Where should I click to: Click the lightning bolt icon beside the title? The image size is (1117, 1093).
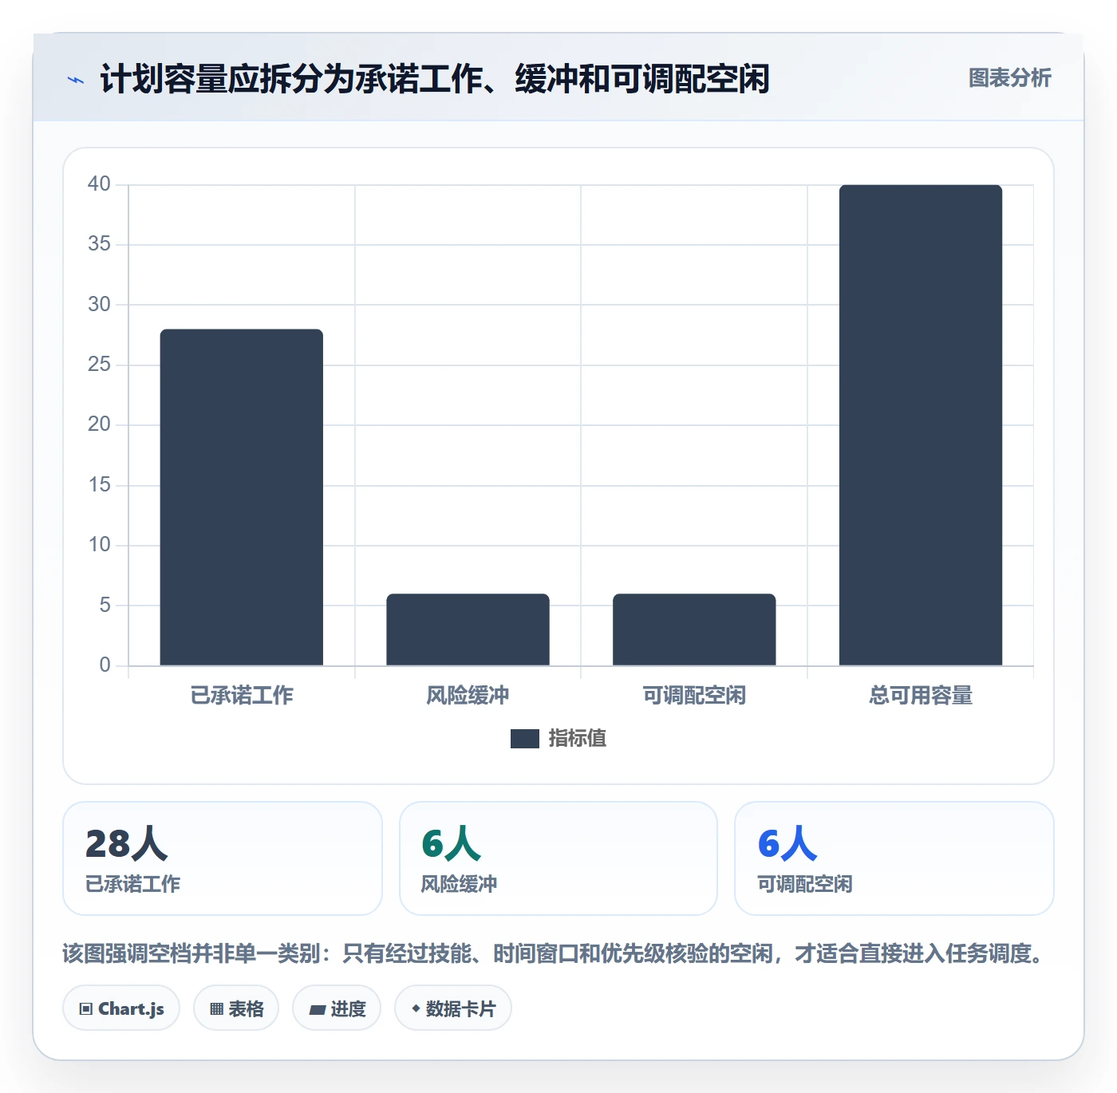(x=76, y=80)
